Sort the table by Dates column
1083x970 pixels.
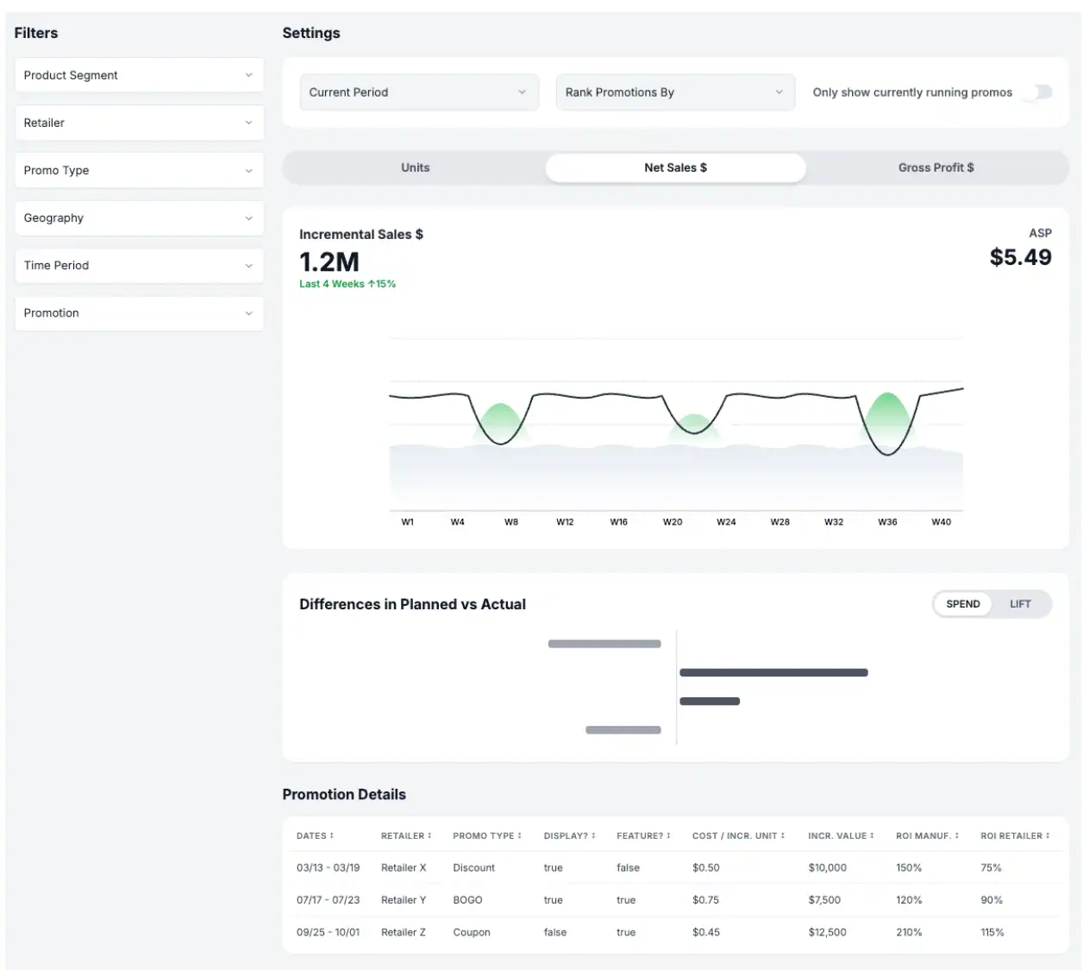tap(315, 835)
